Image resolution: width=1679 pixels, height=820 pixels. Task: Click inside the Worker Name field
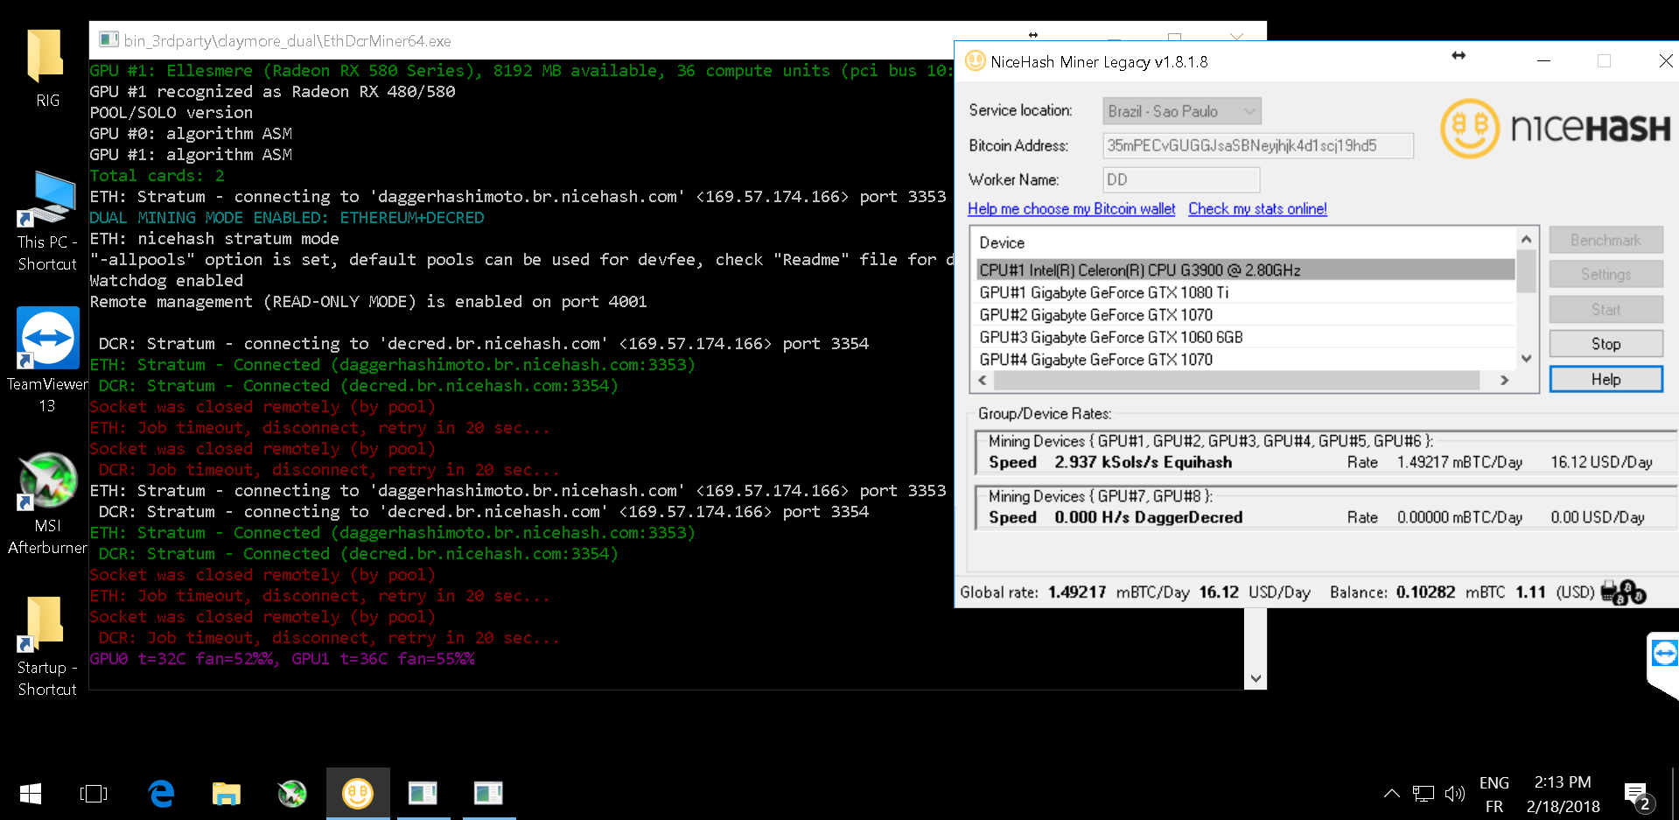(1180, 179)
